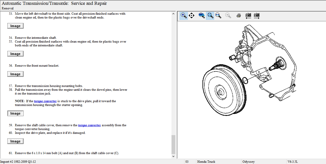Open Image button below step 60
Image resolution: width=326 pixels, height=164 pixels.
point(15,141)
